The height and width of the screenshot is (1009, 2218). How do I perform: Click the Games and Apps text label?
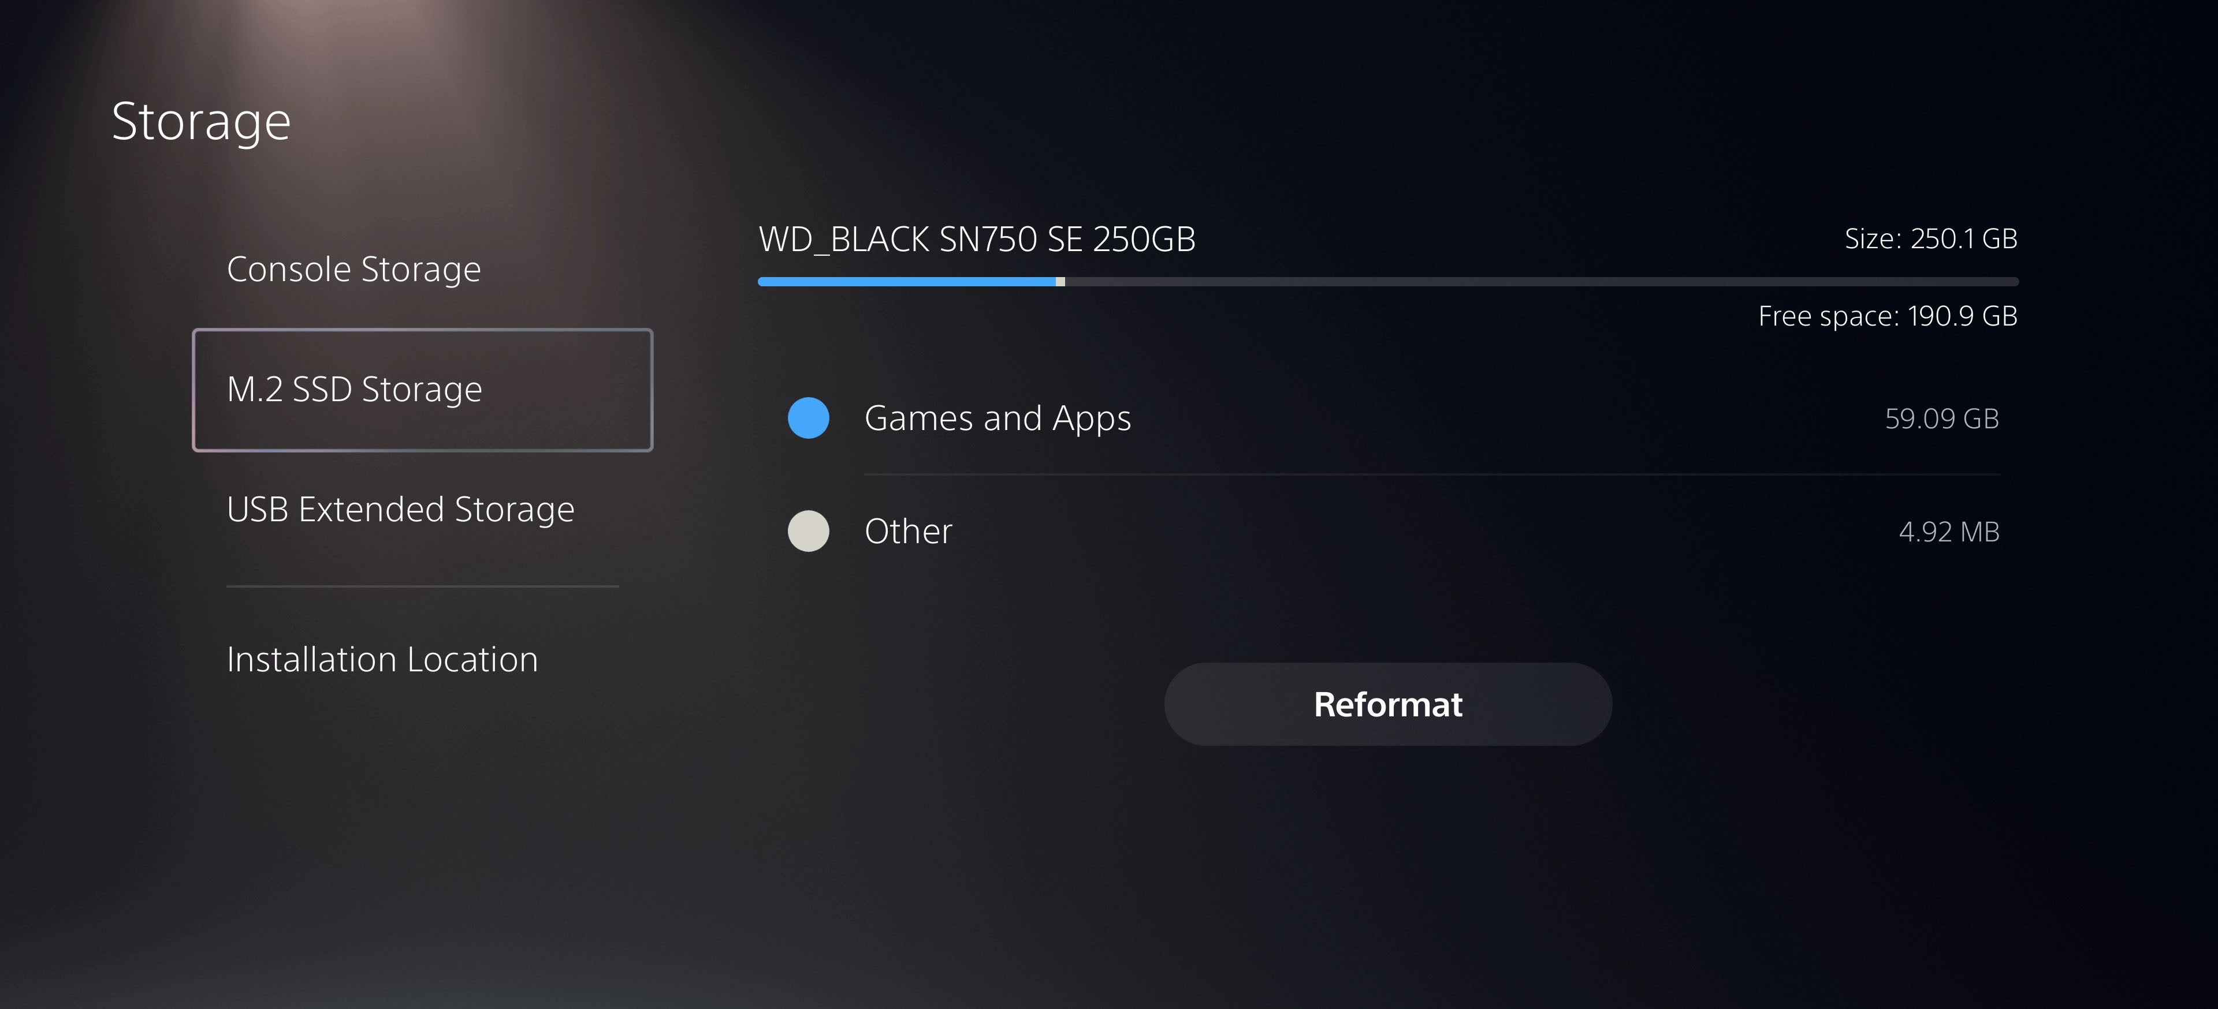click(x=998, y=418)
